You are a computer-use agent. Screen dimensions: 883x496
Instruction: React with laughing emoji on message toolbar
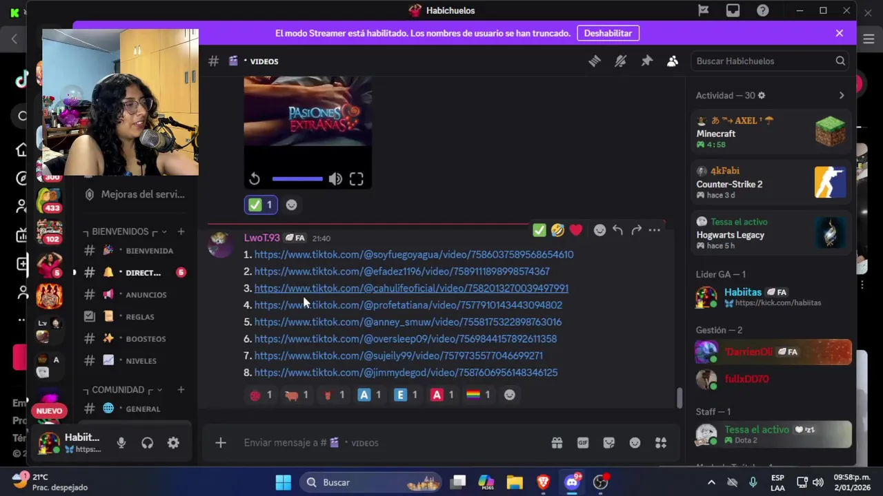pos(557,230)
